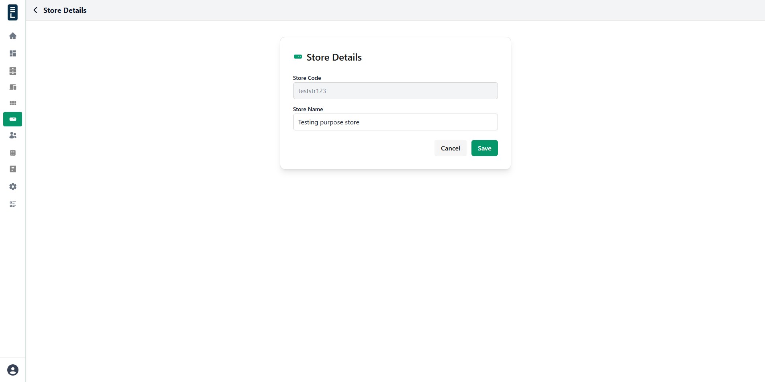Image resolution: width=765 pixels, height=382 pixels.
Task: Open the settings gear icon
Action: click(x=13, y=187)
